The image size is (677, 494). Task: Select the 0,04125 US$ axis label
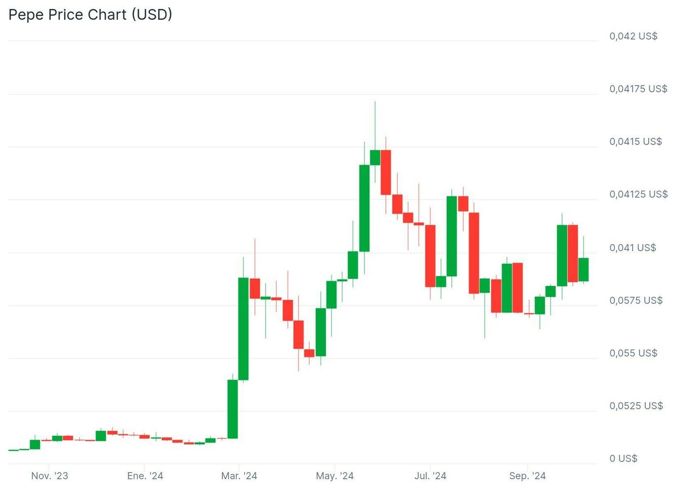coord(638,194)
